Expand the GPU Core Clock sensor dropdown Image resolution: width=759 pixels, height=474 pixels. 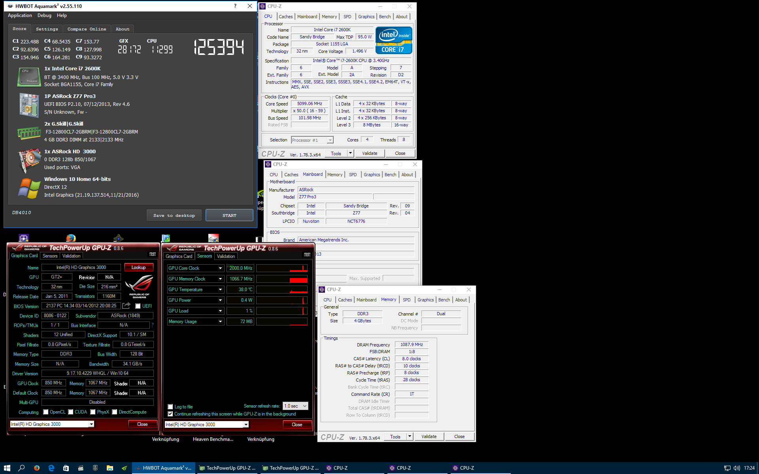tap(221, 268)
